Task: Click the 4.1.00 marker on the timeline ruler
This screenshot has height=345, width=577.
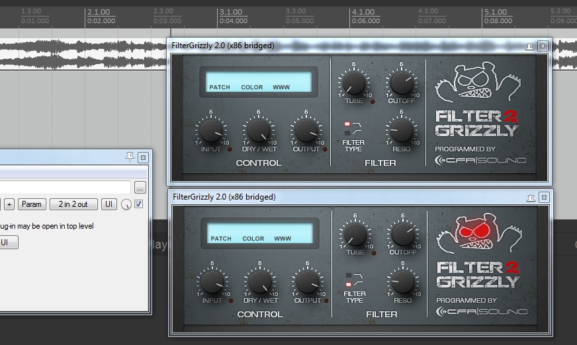Action: [363, 12]
